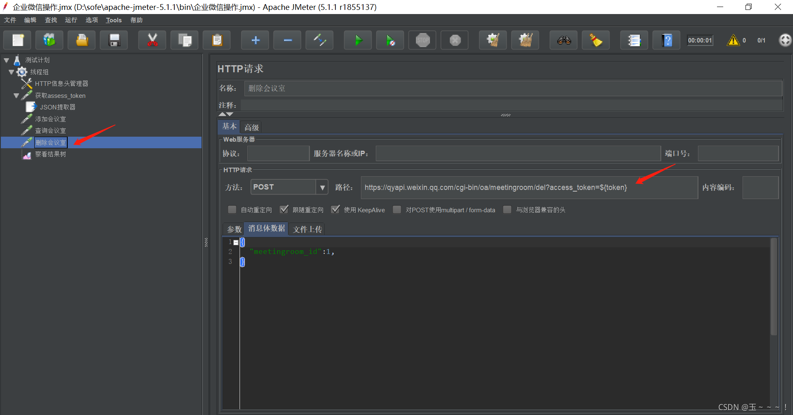Select JSON提取器 tree item
The image size is (793, 415).
[57, 107]
